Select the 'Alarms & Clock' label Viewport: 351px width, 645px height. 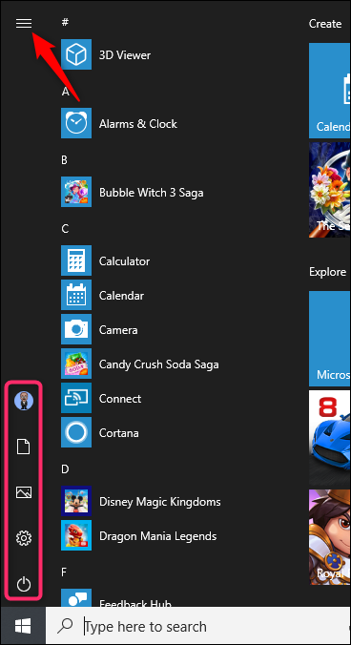[138, 124]
